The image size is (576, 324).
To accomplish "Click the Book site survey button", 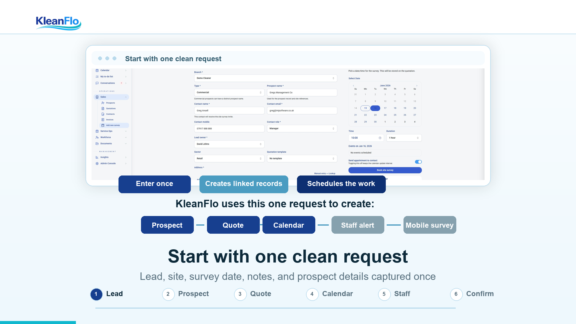I will [385, 170].
